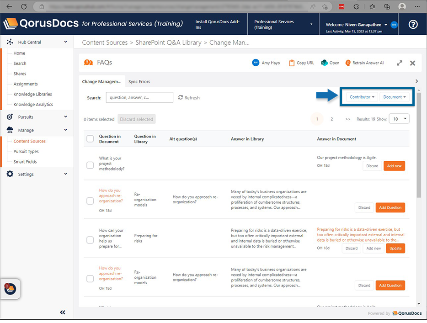The image size is (427, 323).
Task: Open Smart Fields in the sidebar
Action: (x=25, y=162)
